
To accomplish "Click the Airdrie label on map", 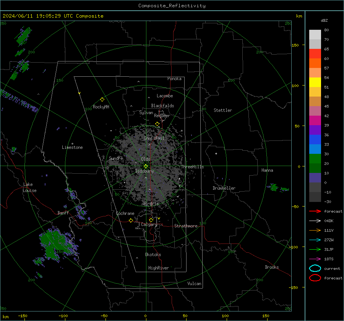I will [x=151, y=204].
